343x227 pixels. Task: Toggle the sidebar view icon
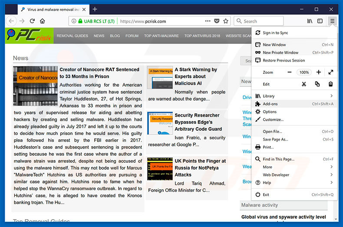pyautogui.click(x=320, y=21)
